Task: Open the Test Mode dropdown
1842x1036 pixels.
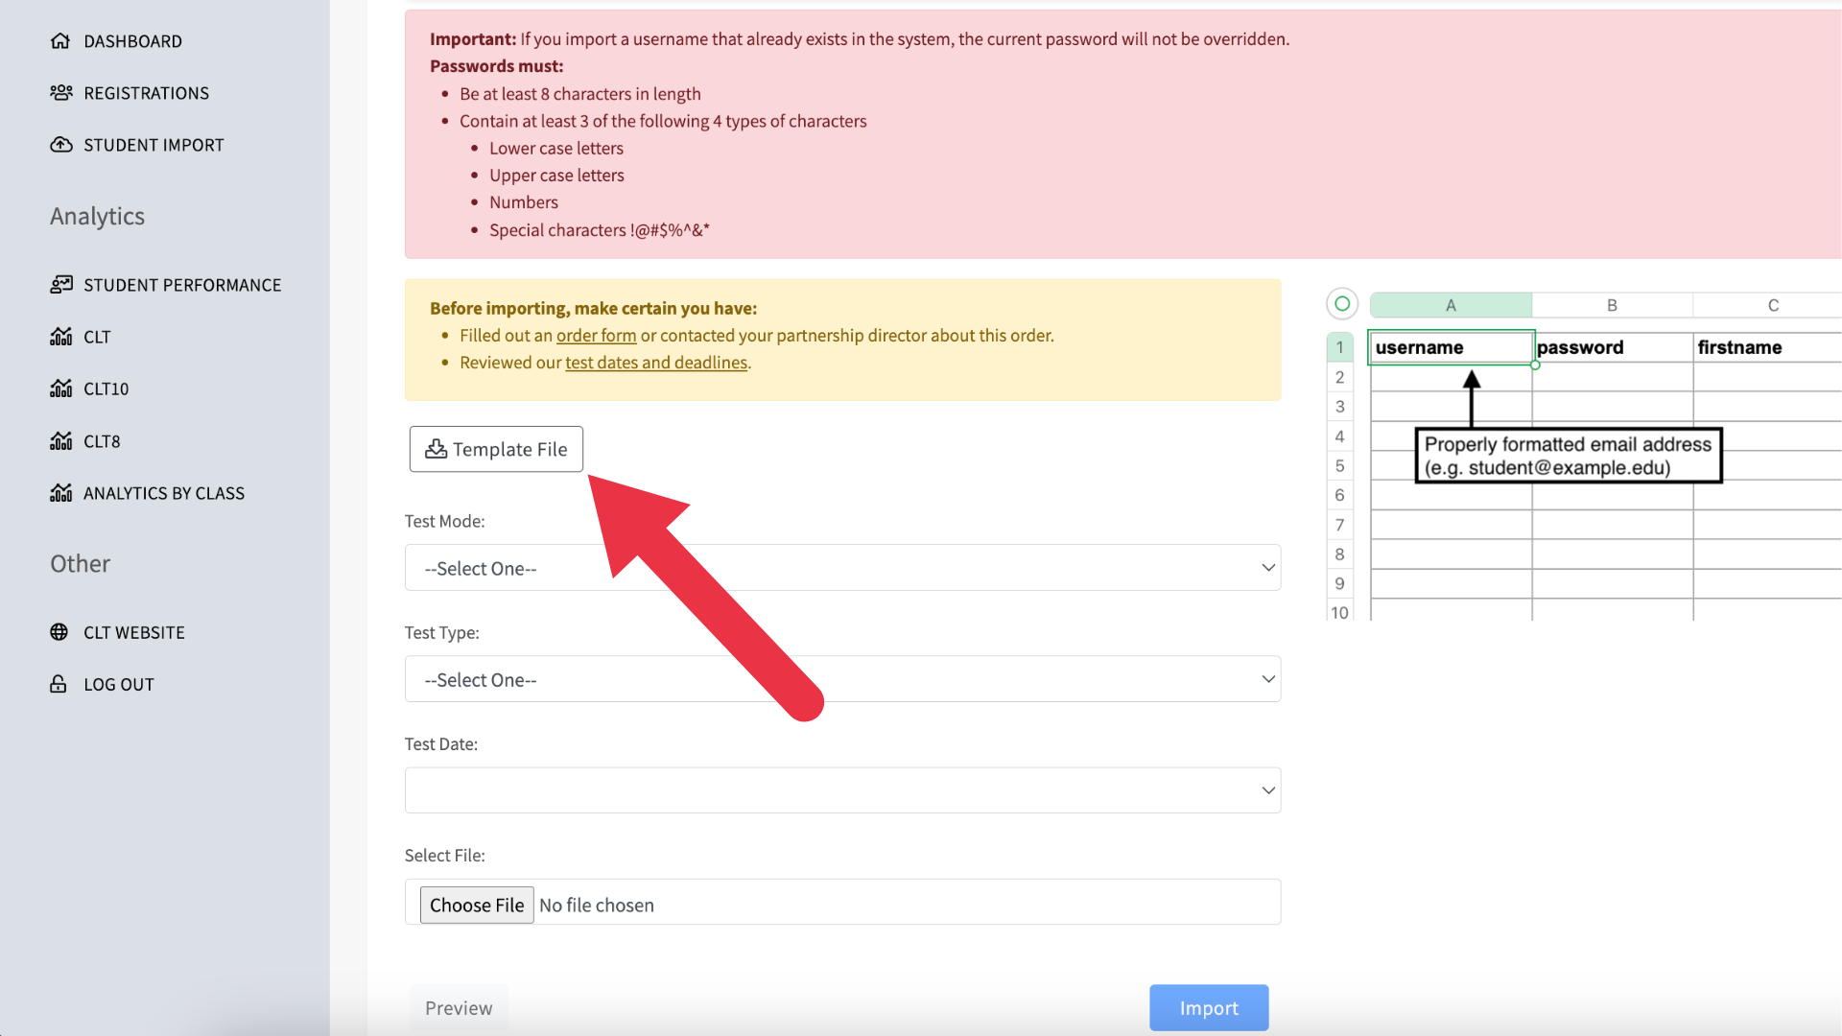Action: pos(842,568)
